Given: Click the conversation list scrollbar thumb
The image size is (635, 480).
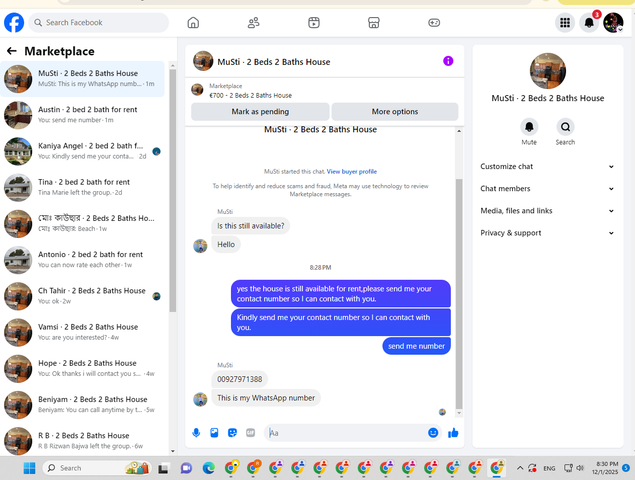Looking at the screenshot, I should point(173,191).
